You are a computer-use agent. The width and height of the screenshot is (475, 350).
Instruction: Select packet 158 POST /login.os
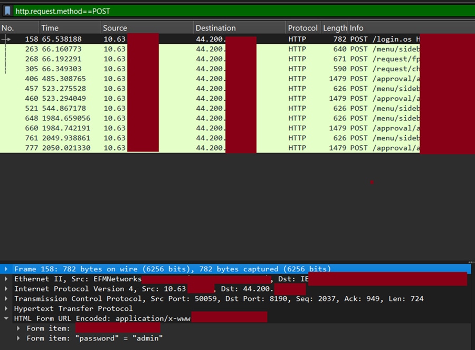237,39
